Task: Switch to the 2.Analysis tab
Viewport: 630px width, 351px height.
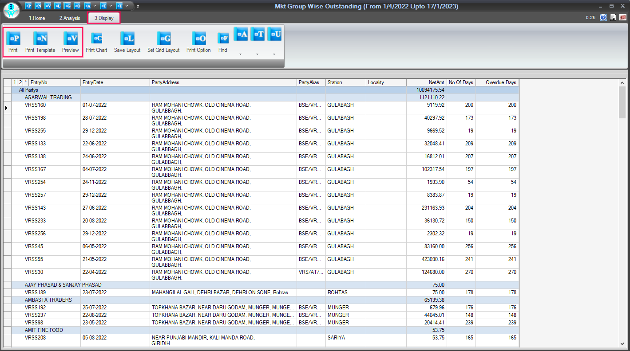Action: 70,18
